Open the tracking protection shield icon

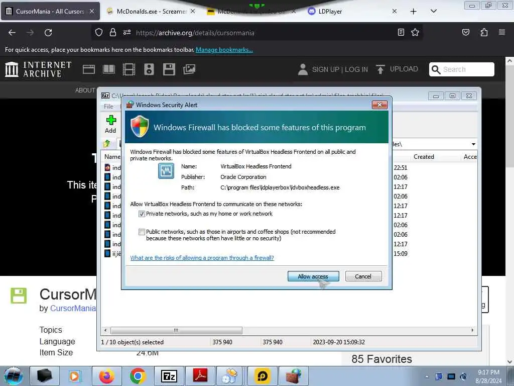(x=99, y=33)
